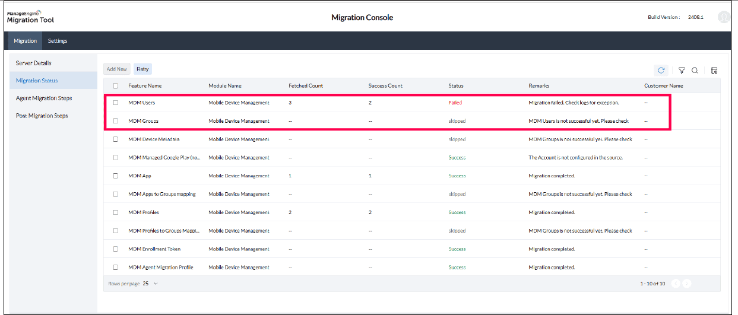The width and height of the screenshot is (738, 315).
Task: Click the MDM Groups feature name
Action: coord(143,121)
